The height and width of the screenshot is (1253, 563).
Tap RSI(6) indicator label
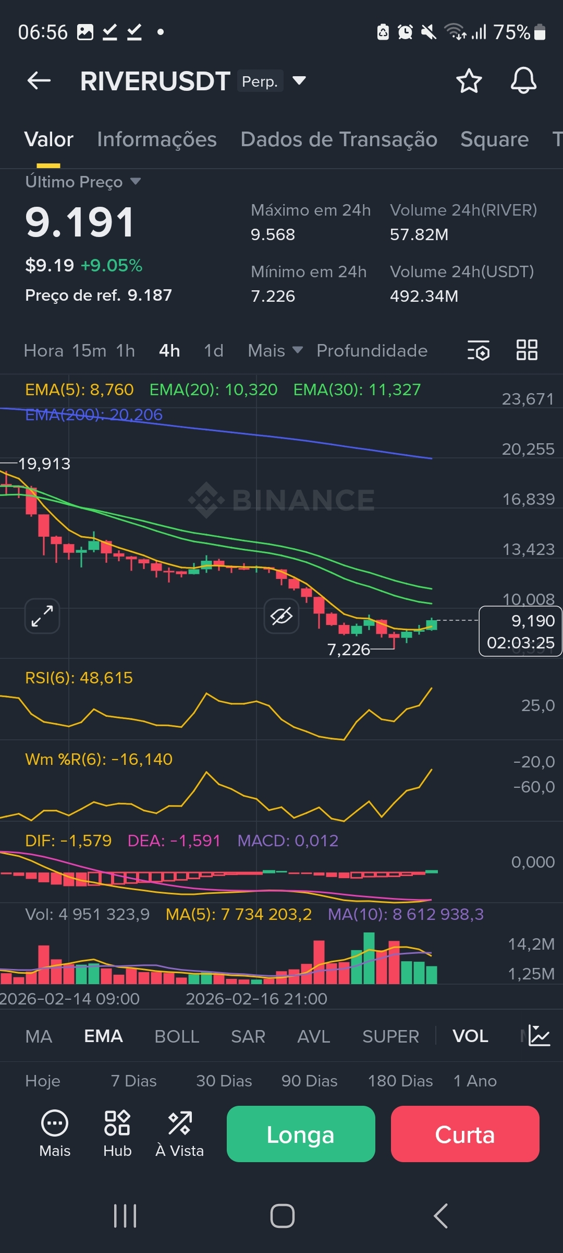pos(79,678)
